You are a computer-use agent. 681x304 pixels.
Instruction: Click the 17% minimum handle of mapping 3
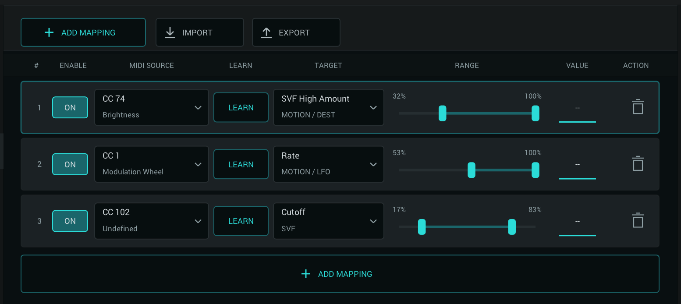(422, 227)
